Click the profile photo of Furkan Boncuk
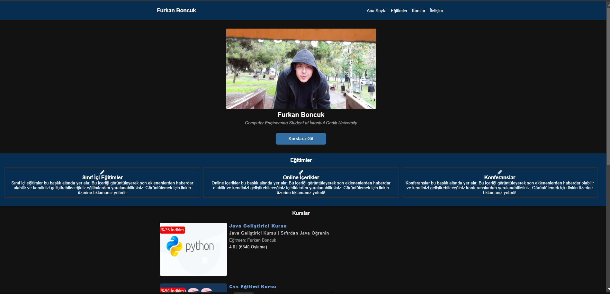Screen dimensions: 610x294 click(301, 68)
